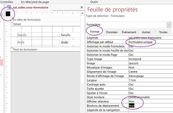Click Type image value Incorporé
This screenshot has height=113, width=173.
coord(151,59)
